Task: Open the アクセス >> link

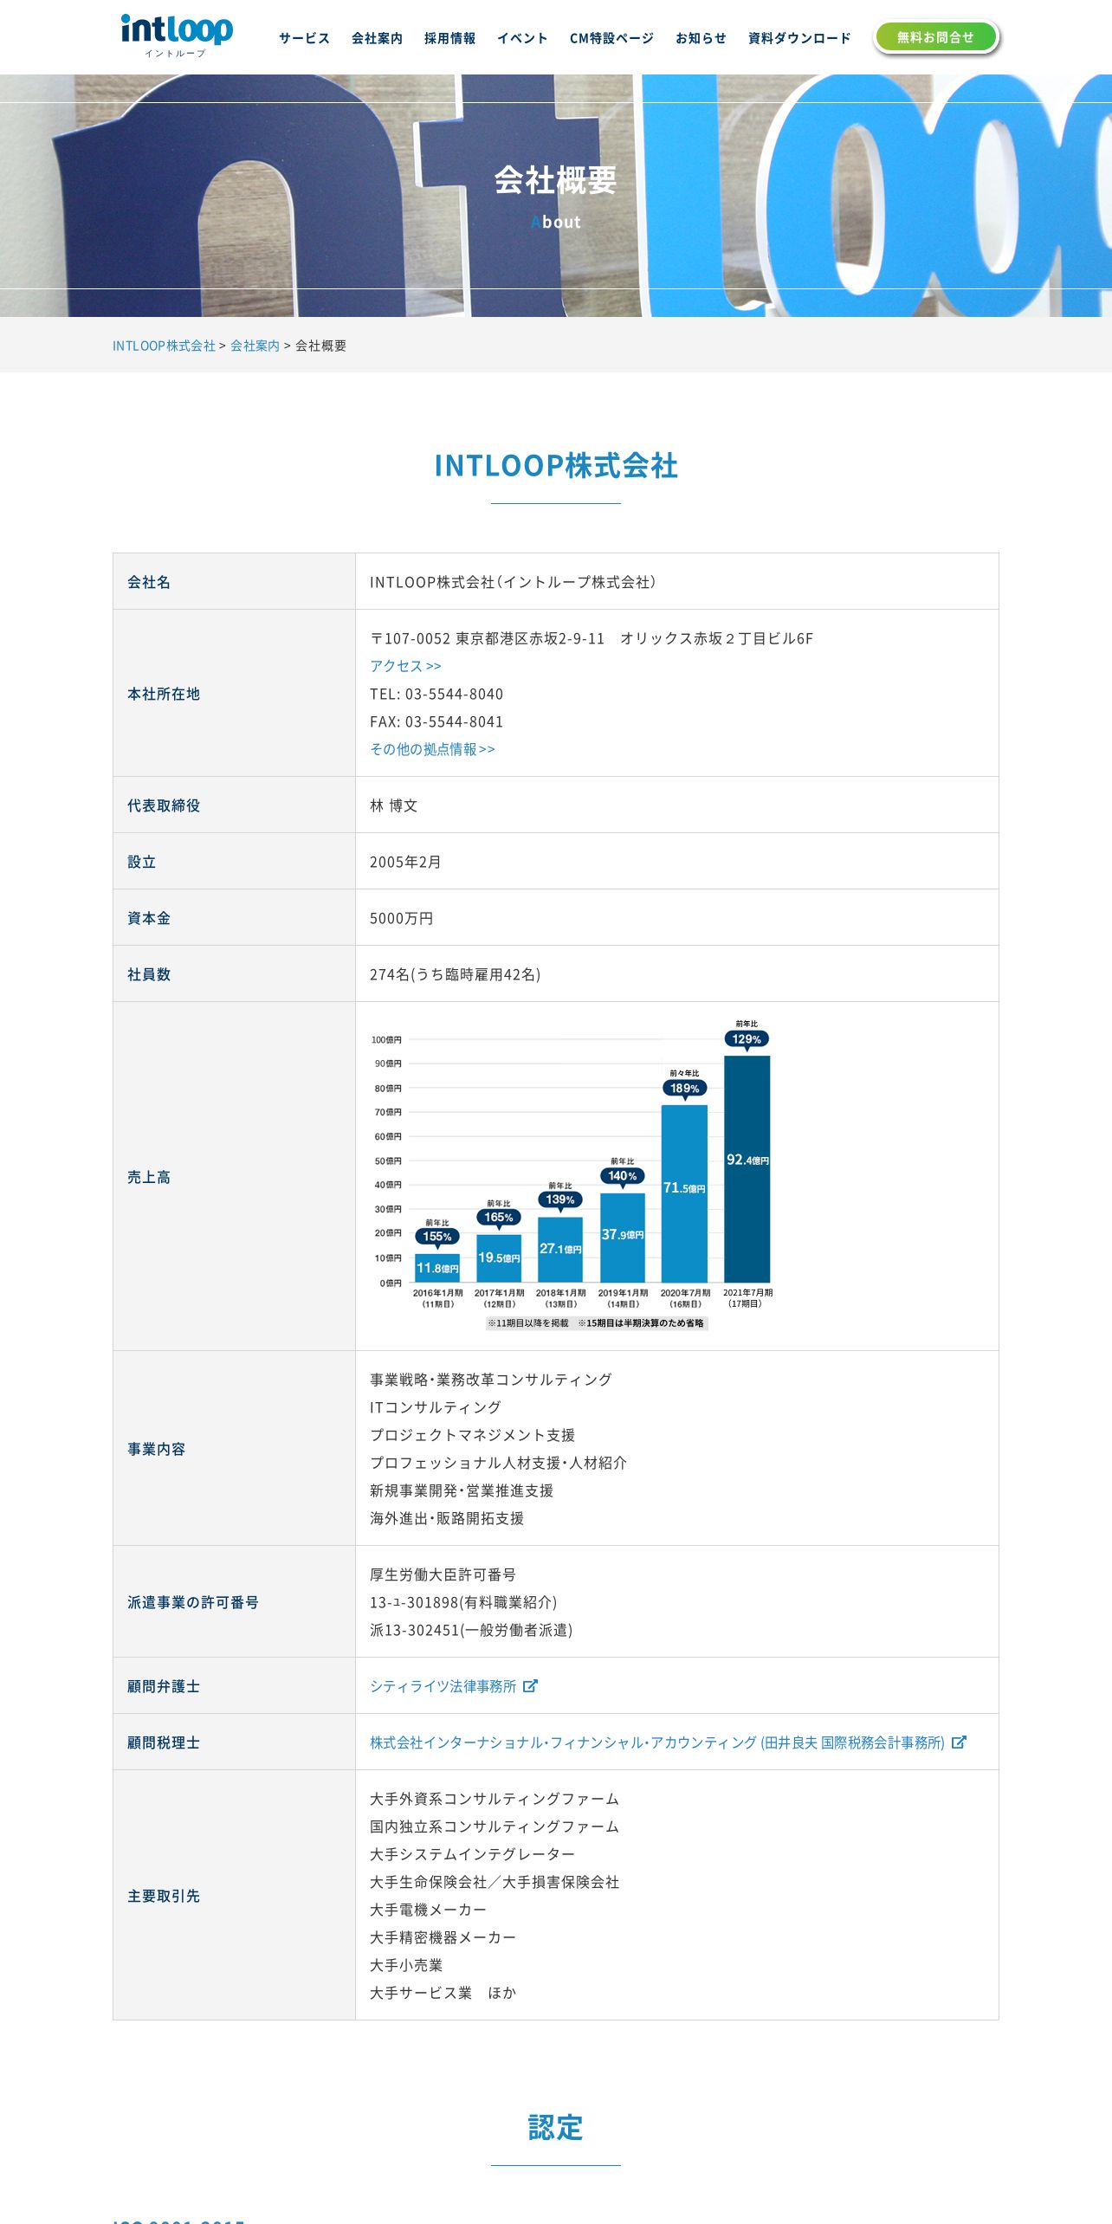Action: (405, 666)
